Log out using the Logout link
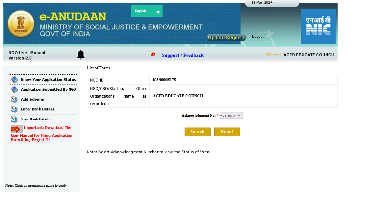Viewport: 382px width, 213px height. tap(258, 36)
